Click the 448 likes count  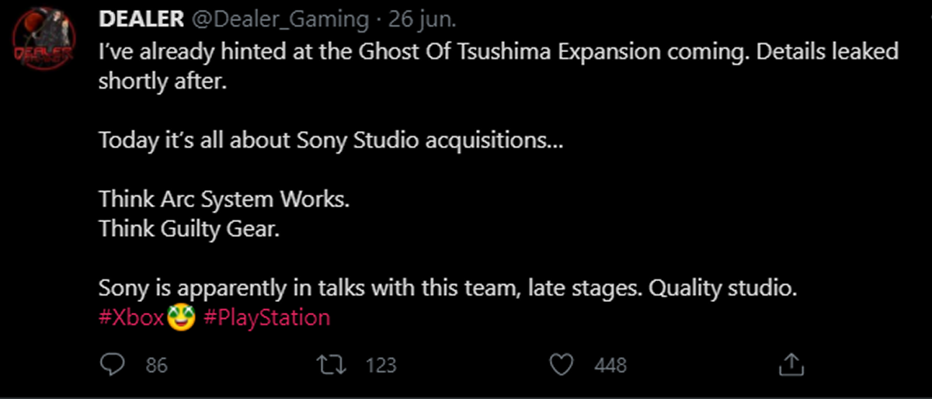click(610, 365)
